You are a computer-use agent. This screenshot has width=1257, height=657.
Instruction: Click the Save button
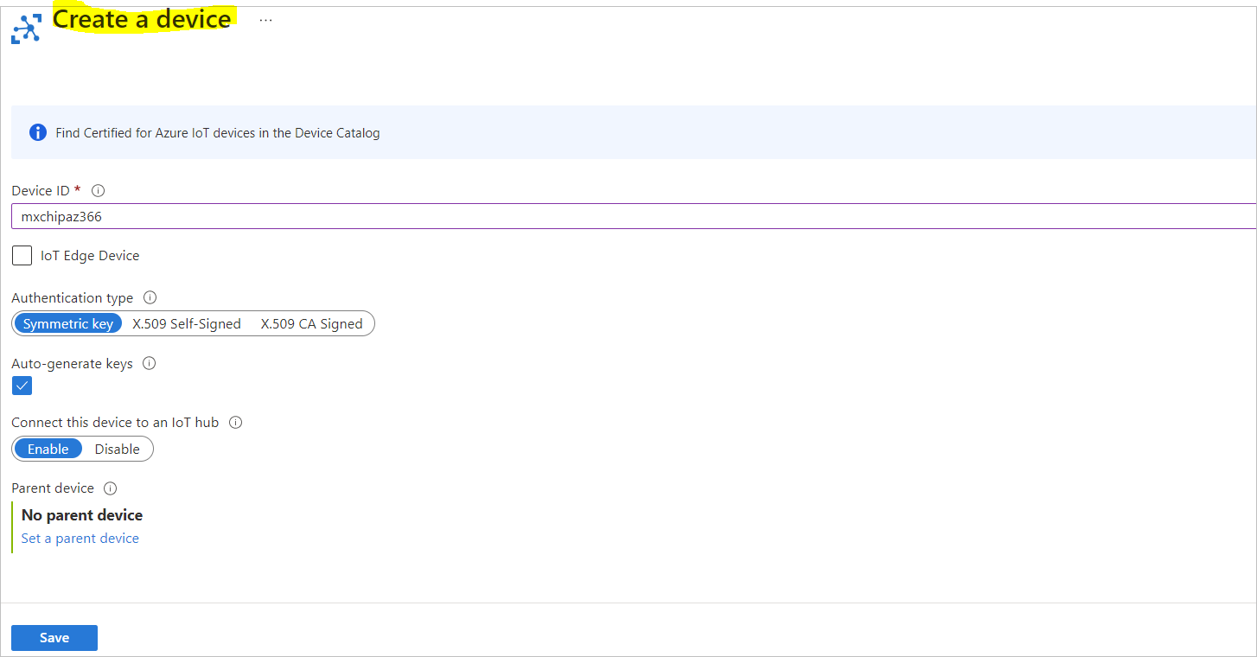54,638
